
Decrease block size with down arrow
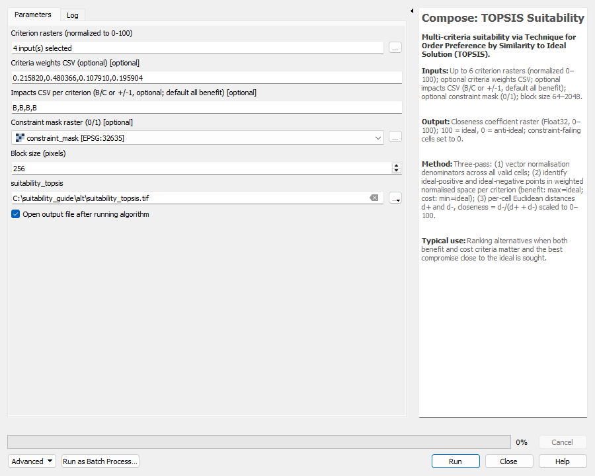pyautogui.click(x=397, y=171)
